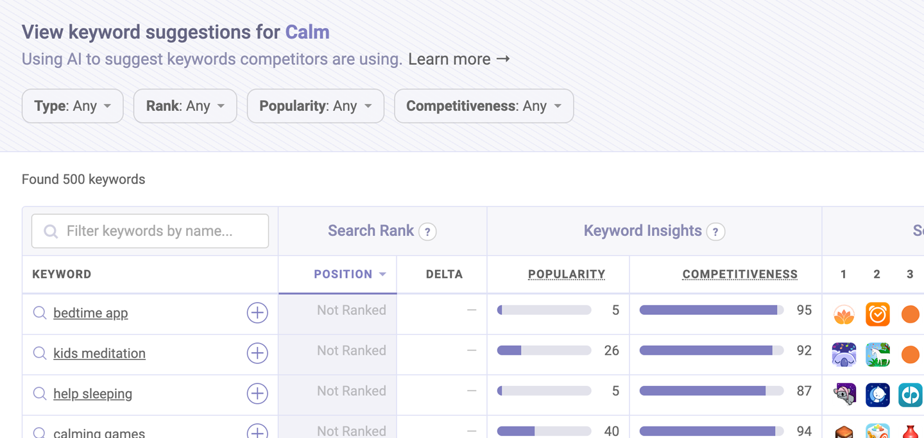924x438 pixels.
Task: Open the lotus app icon ranked first for bedtime app
Action: point(844,314)
